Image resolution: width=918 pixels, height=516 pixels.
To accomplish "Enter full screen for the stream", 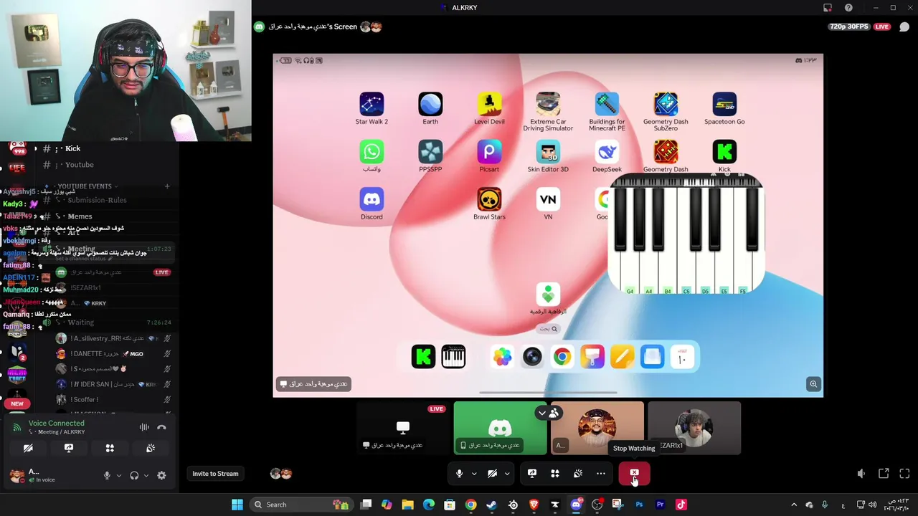I will (x=904, y=474).
